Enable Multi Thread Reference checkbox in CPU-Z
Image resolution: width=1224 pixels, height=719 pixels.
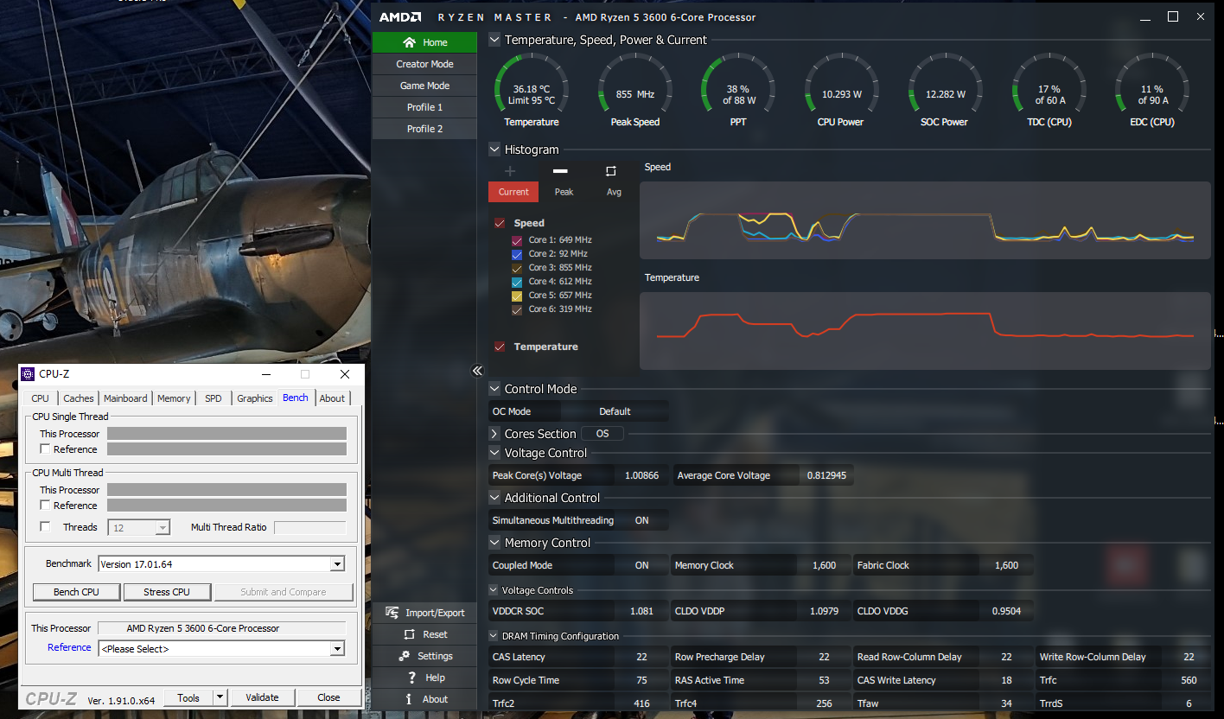click(x=45, y=506)
